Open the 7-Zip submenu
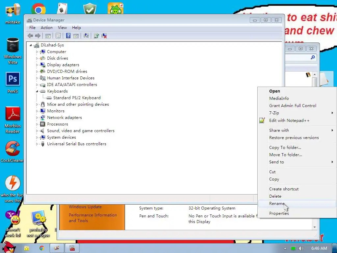Viewport: 337px width, 253px height. [297, 113]
